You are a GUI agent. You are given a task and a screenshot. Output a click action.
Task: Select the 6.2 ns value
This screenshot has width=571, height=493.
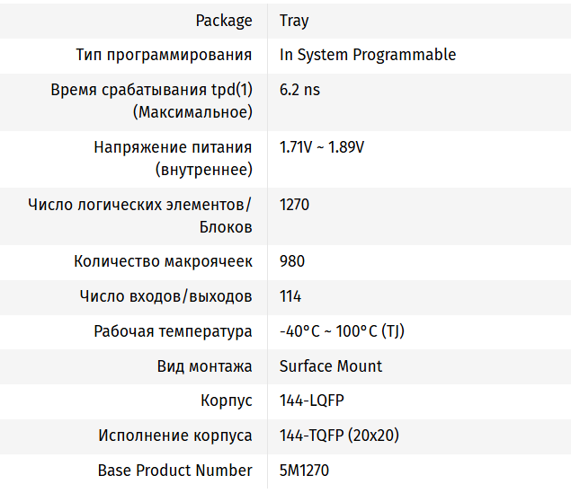click(299, 90)
